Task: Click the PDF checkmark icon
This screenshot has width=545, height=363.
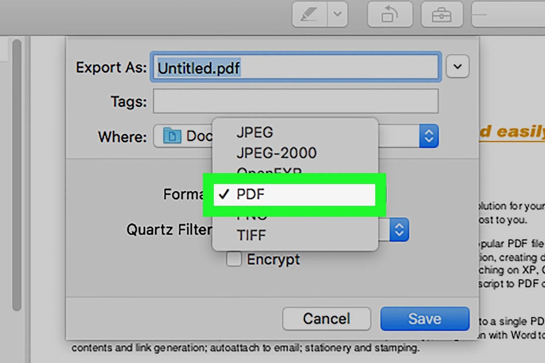Action: point(224,194)
